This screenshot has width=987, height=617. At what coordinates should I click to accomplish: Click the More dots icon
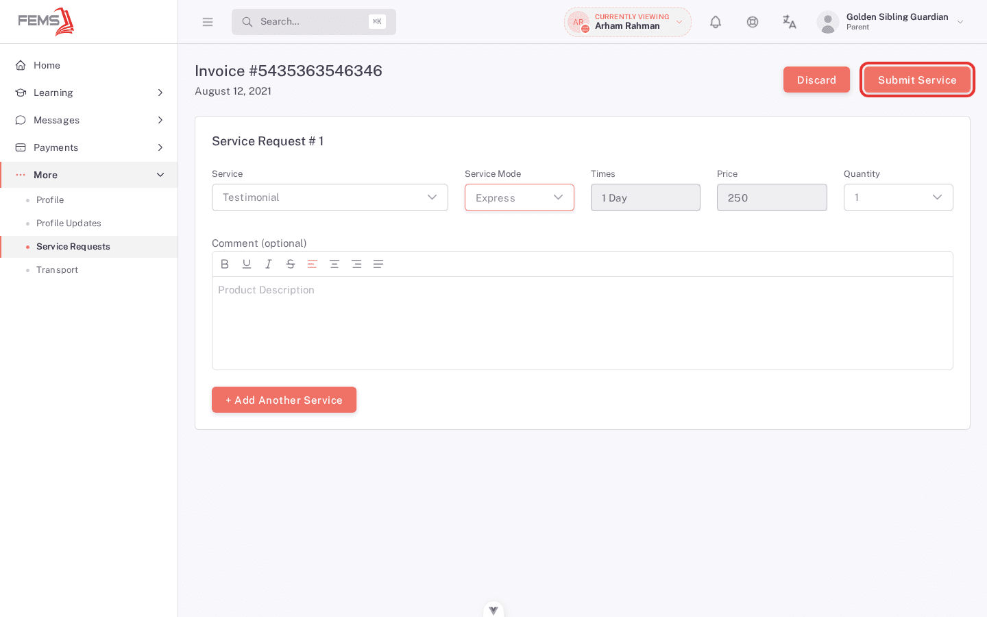(x=21, y=175)
